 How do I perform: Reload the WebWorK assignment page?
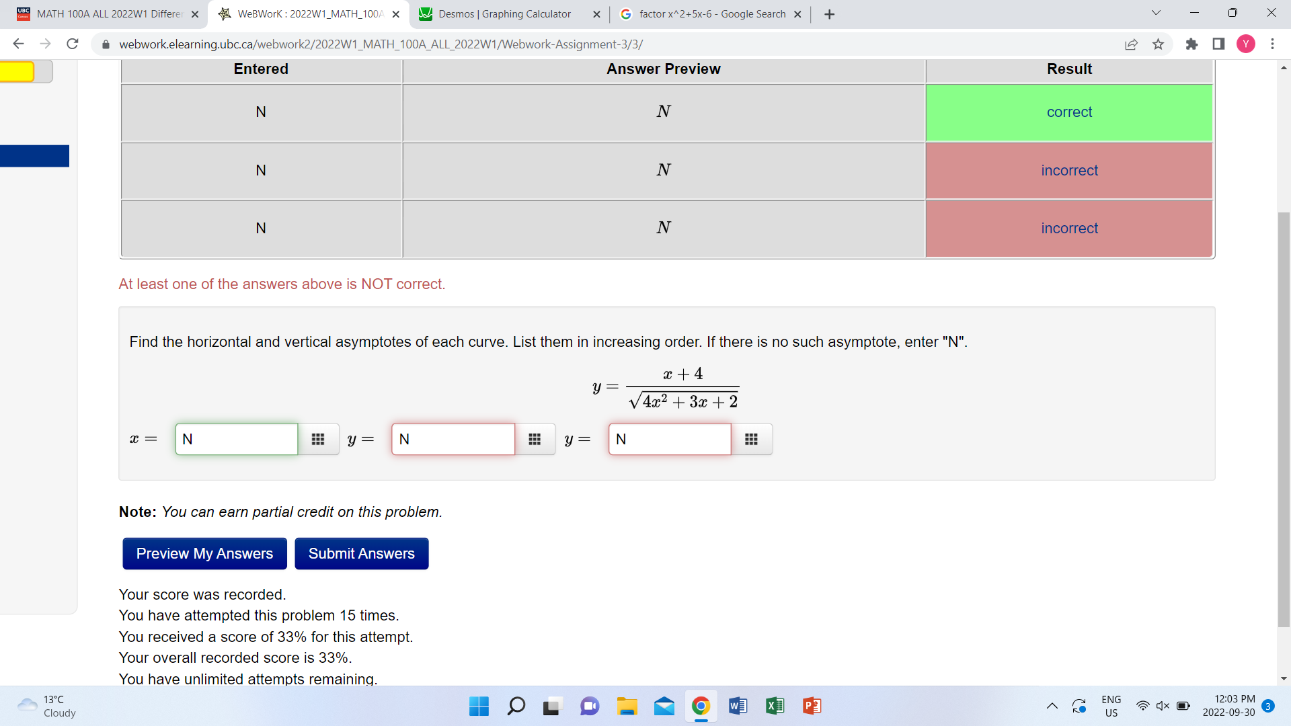point(72,44)
